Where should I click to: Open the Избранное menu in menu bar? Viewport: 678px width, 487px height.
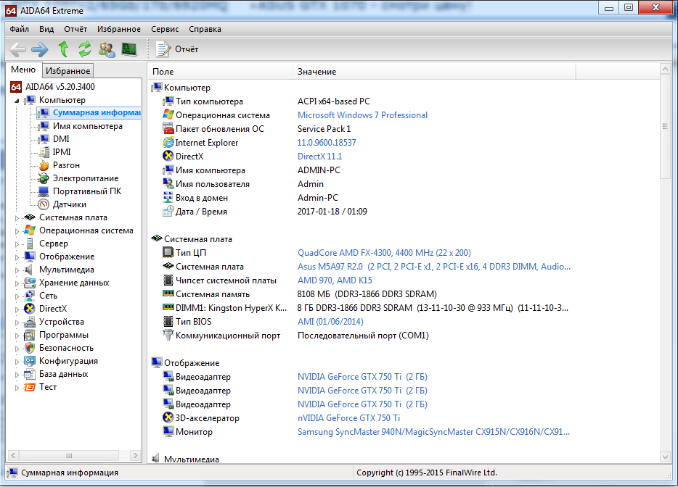click(x=119, y=29)
